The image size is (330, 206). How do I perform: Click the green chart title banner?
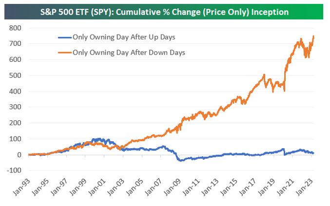165,11
